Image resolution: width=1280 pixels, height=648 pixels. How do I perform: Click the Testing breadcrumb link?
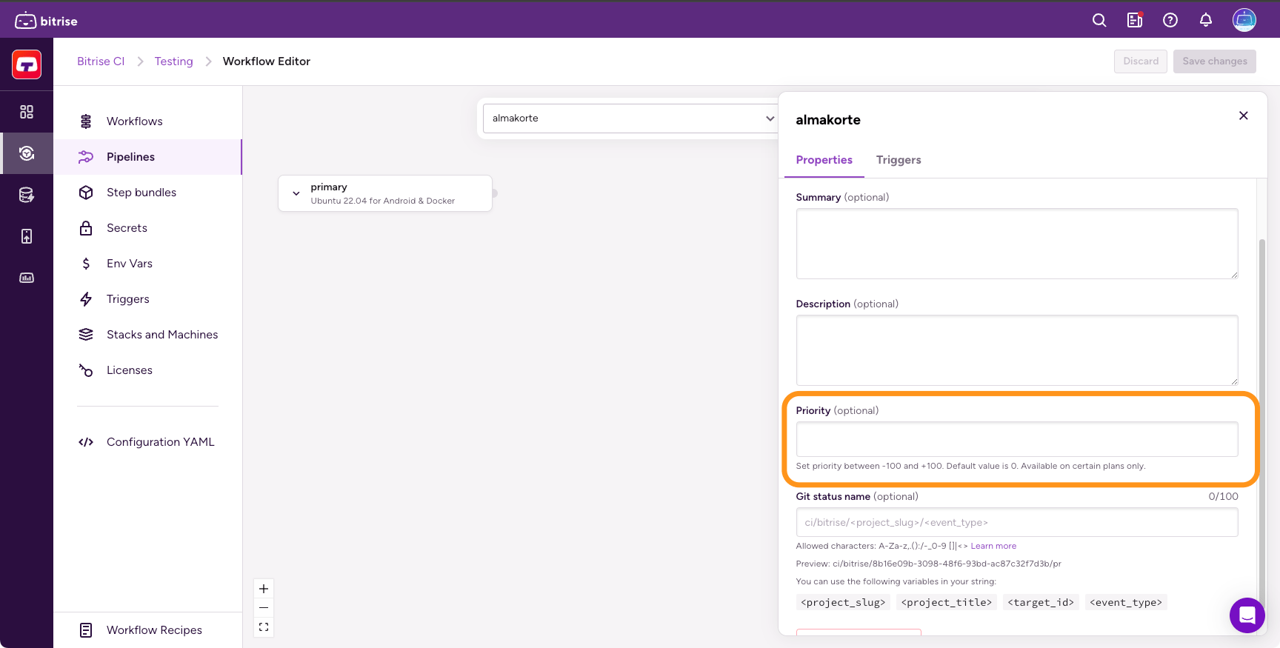tap(173, 61)
